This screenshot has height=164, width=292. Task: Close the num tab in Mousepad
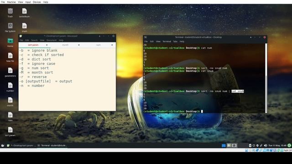tap(112, 45)
